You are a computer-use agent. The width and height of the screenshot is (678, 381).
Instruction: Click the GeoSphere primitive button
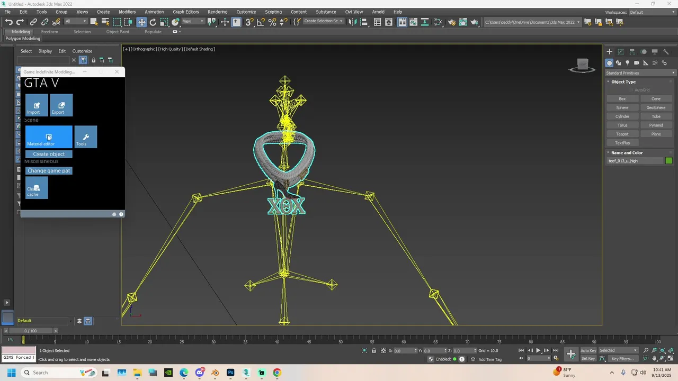coord(656,107)
